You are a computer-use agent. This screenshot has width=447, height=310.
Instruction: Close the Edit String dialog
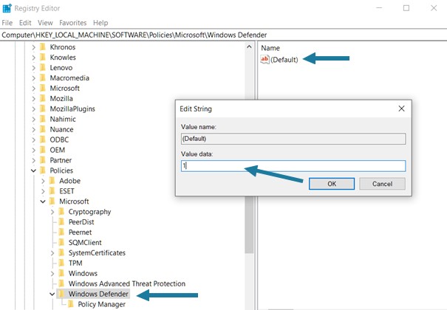[401, 108]
